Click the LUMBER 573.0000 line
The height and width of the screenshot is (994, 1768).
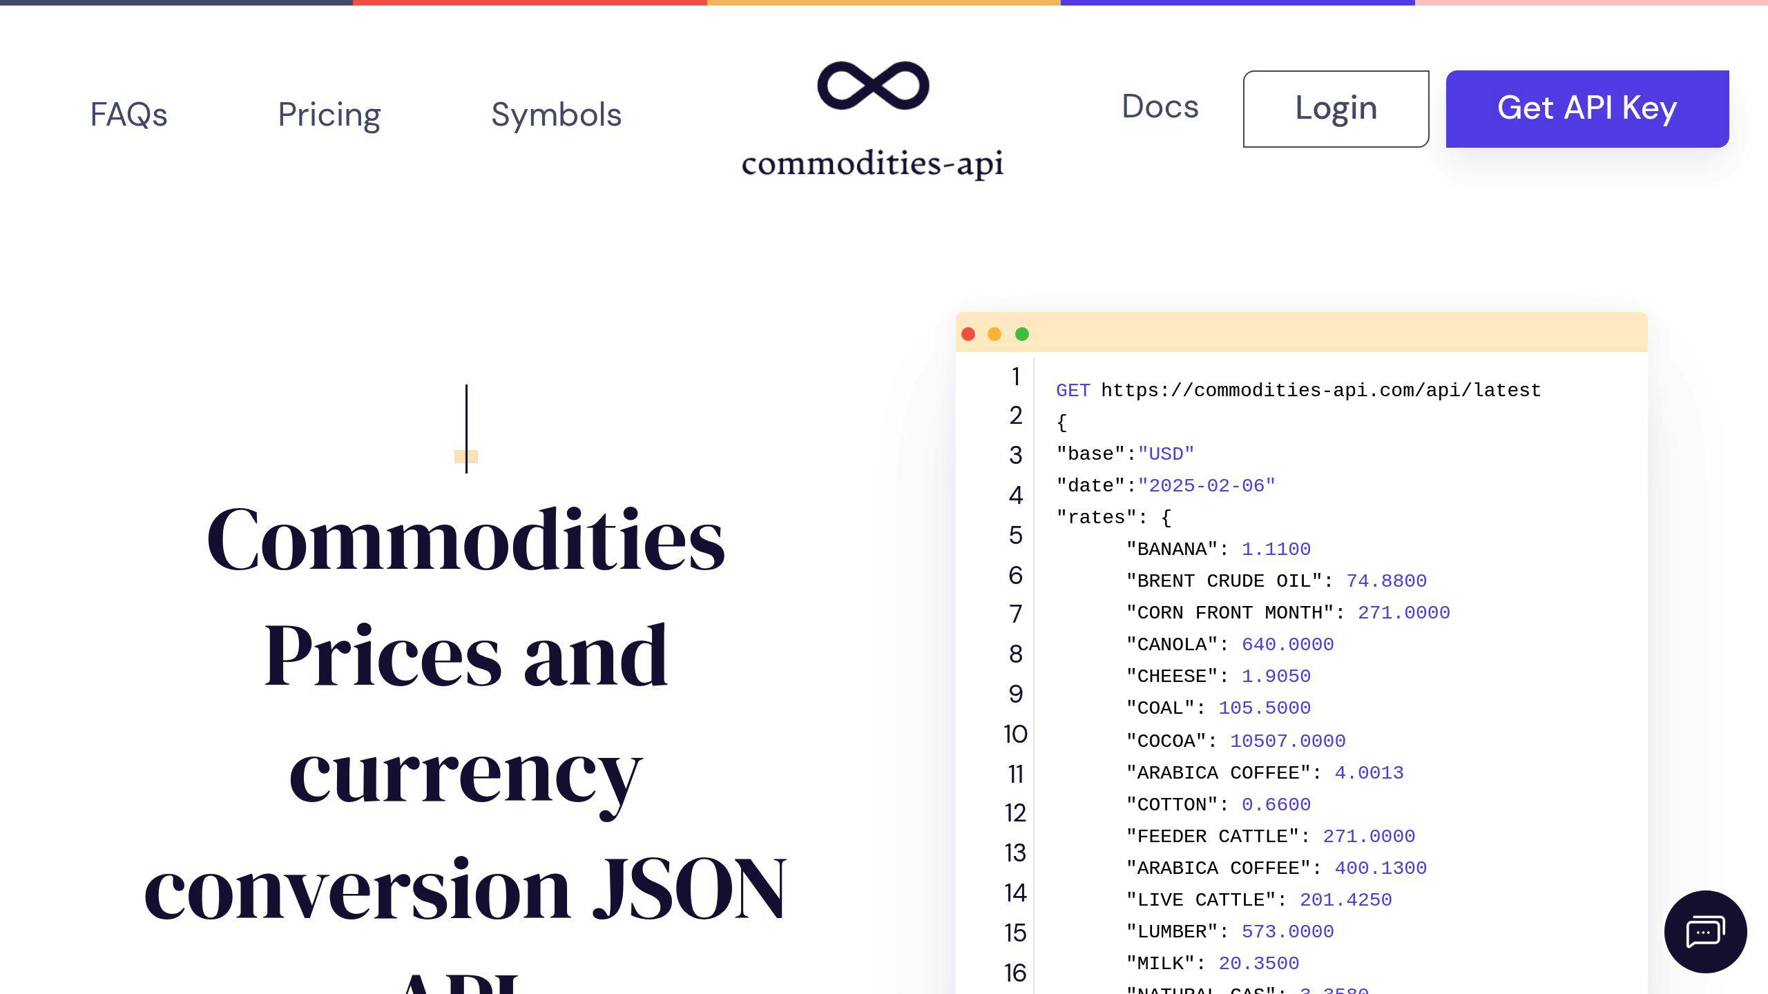pos(1230,932)
